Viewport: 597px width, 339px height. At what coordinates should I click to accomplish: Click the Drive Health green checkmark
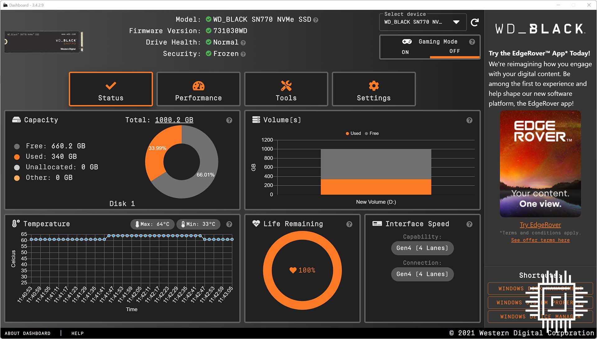pos(209,42)
